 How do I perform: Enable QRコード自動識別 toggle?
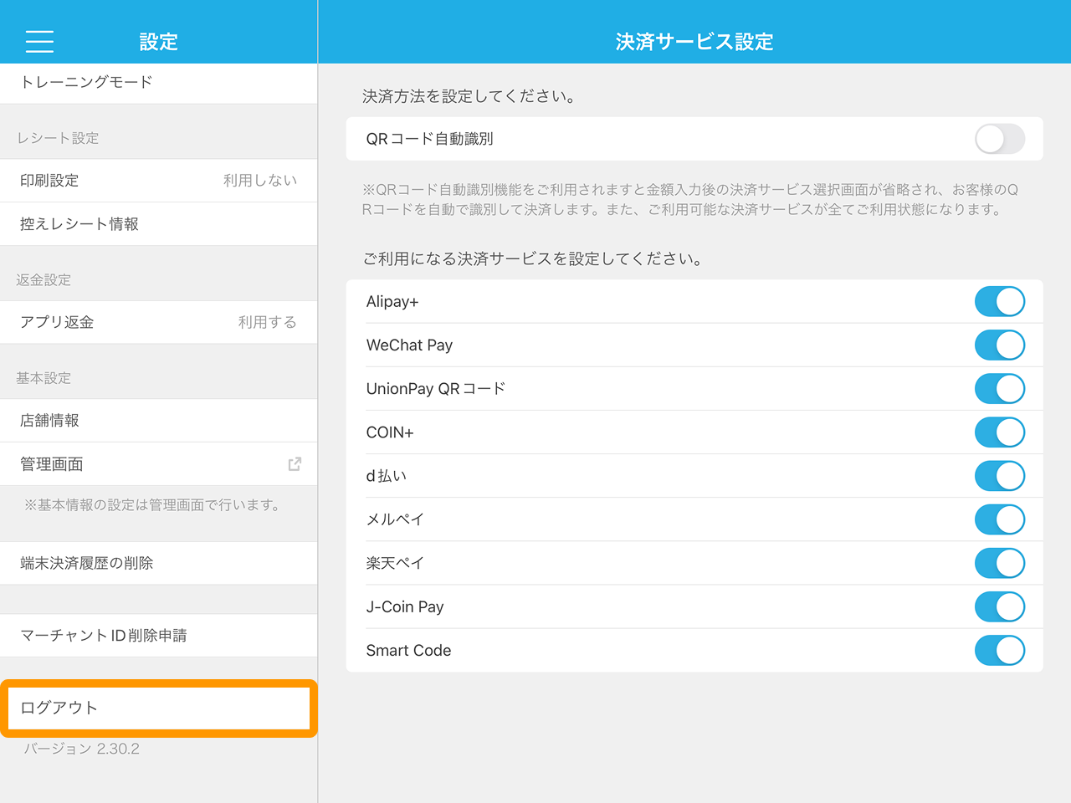click(x=1000, y=139)
